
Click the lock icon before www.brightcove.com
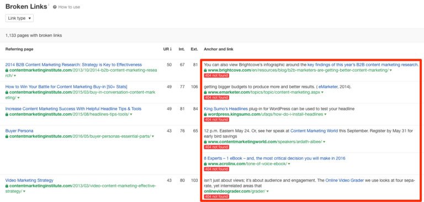(205, 70)
